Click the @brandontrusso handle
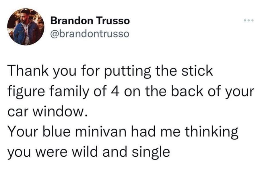This screenshot has height=193, width=264. coord(90,34)
